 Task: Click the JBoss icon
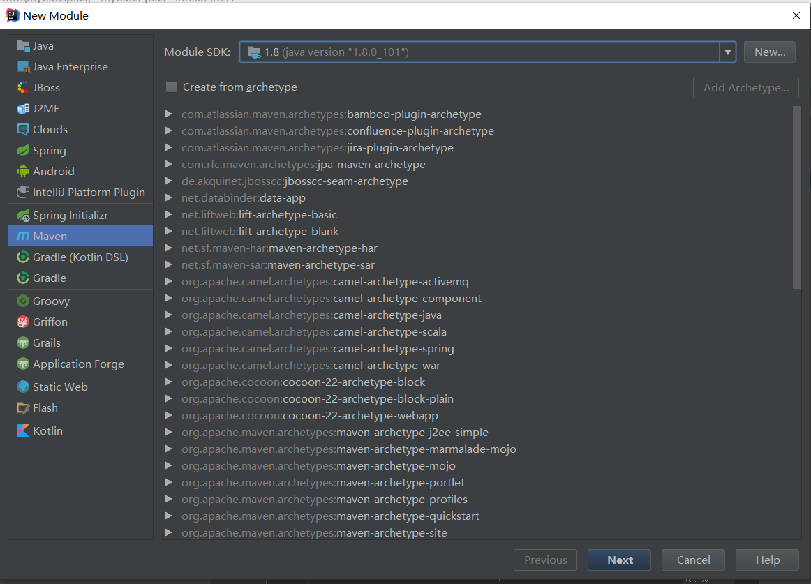click(23, 87)
